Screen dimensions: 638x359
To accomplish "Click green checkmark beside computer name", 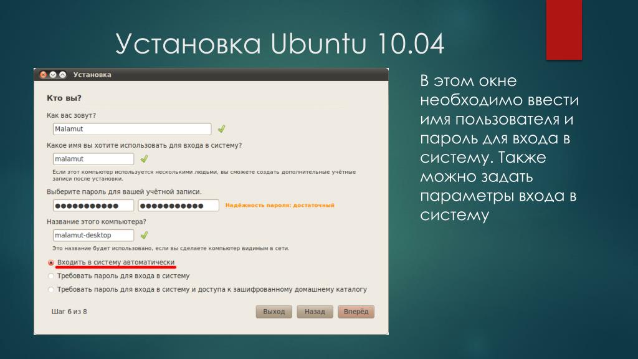I will tap(144, 235).
